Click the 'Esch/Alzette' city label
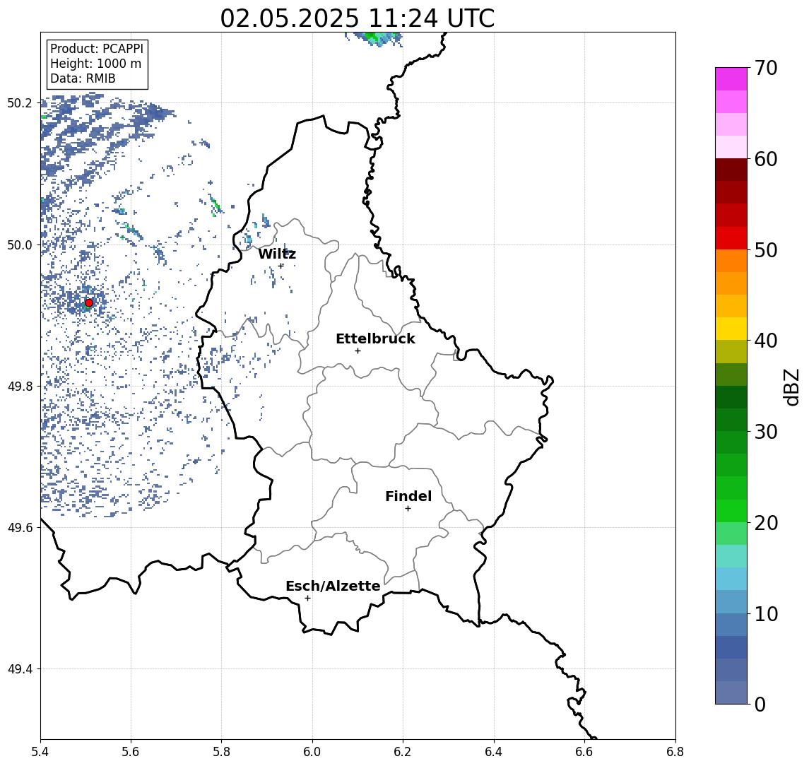This screenshot has height=766, width=809. click(x=333, y=586)
